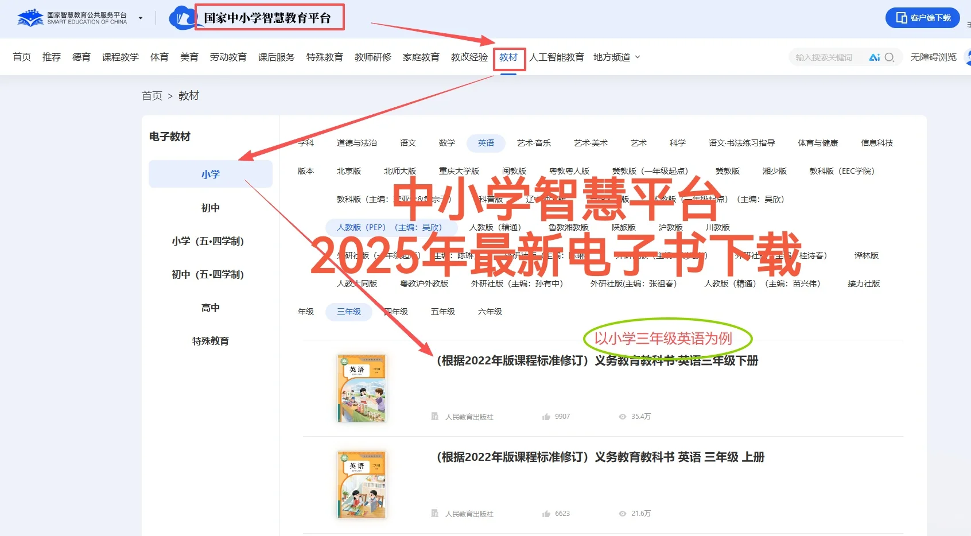Screen dimensions: 971x536
Task: Open the 英语三年级下册 book cover thumbnail
Action: [362, 389]
